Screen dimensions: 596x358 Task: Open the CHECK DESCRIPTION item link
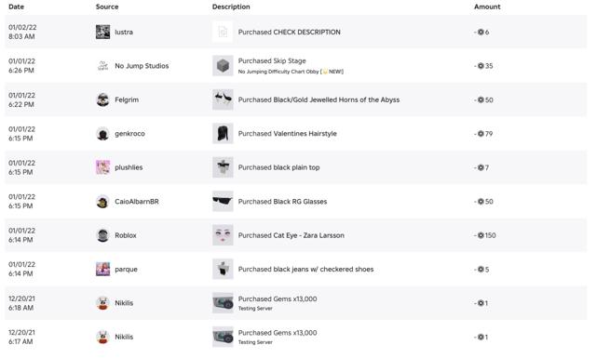pyautogui.click(x=306, y=33)
